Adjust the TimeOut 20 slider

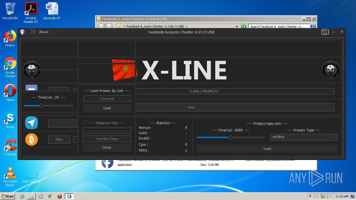click(41, 106)
